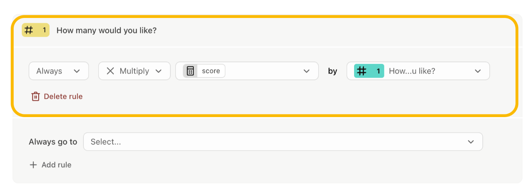Open the How...u like? question dropdown

[x=418, y=71]
